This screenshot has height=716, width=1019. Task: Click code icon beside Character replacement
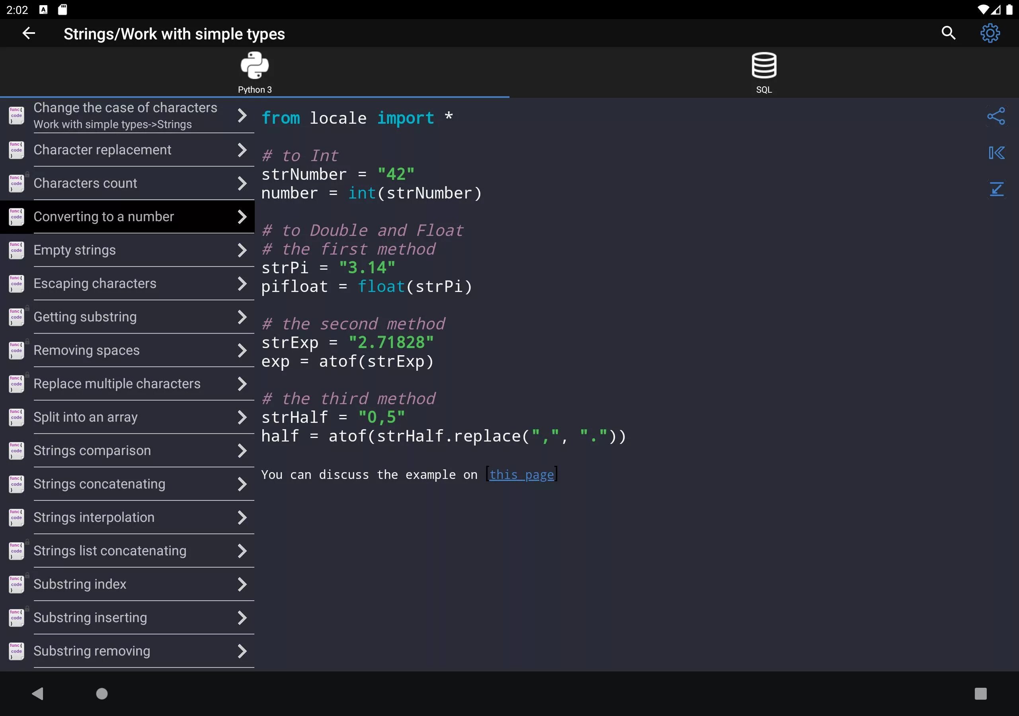(16, 150)
